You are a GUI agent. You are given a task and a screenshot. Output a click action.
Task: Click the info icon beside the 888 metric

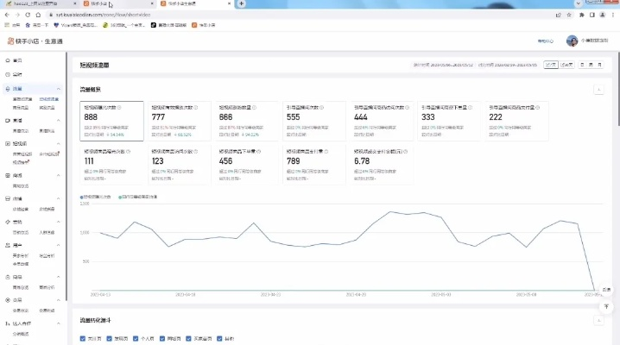[120, 107]
